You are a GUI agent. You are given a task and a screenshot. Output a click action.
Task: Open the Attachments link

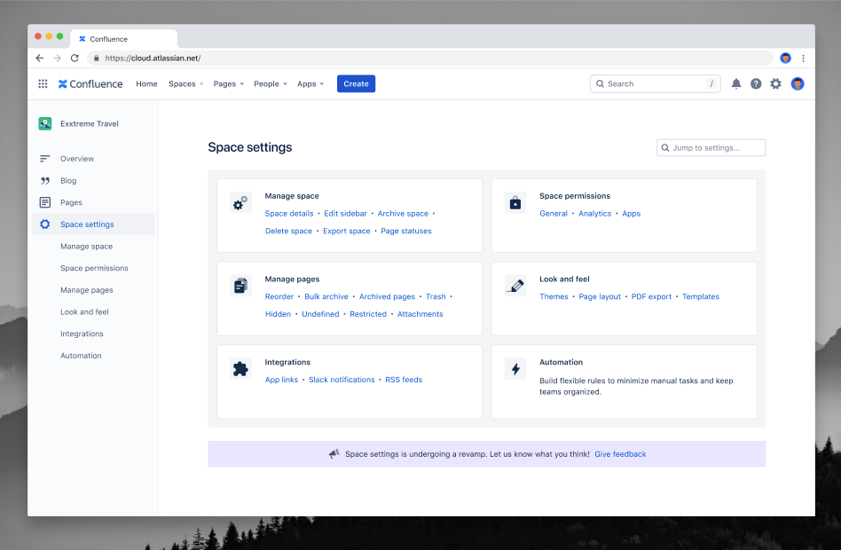point(420,314)
